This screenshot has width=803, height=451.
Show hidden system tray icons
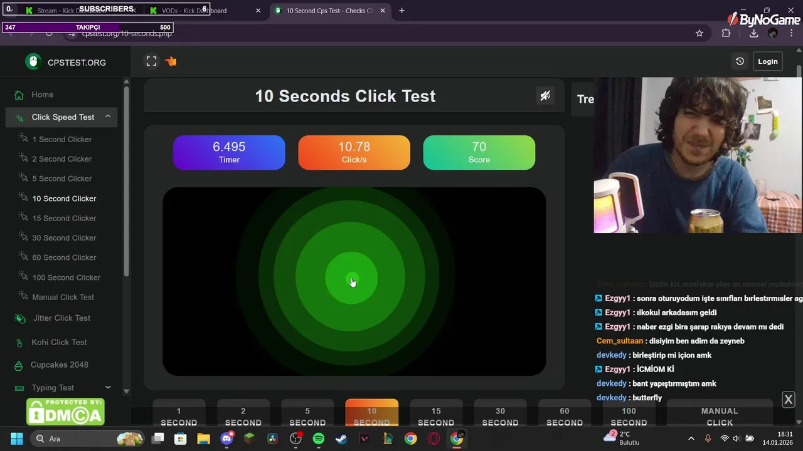pyautogui.click(x=691, y=438)
